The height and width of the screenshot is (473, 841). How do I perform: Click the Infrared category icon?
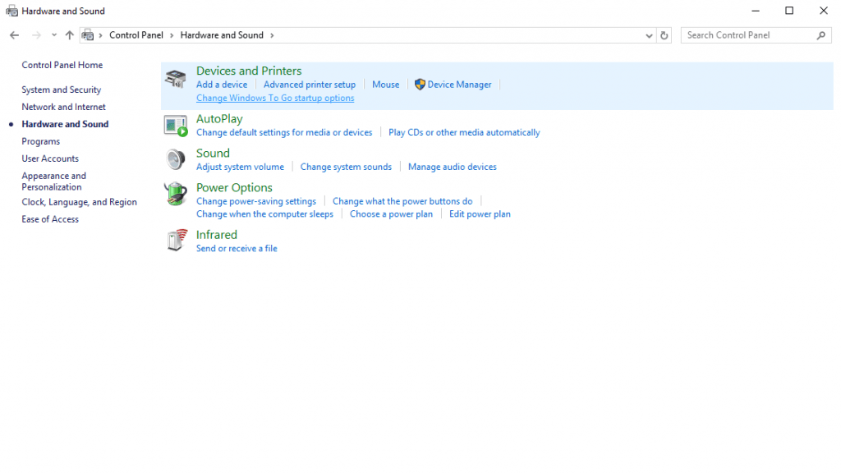pos(177,241)
